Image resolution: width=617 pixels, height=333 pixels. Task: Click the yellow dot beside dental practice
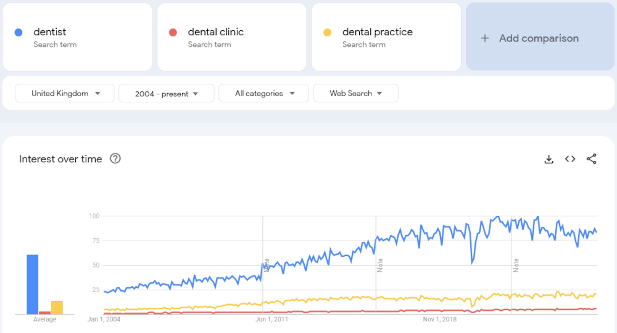[x=328, y=32]
